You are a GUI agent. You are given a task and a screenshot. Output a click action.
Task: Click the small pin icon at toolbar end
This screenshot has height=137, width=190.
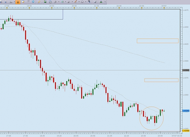pyautogui.click(x=105, y=2)
